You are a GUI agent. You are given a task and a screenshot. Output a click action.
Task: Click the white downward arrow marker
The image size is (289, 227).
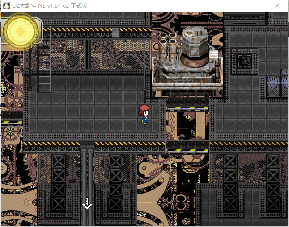87,203
